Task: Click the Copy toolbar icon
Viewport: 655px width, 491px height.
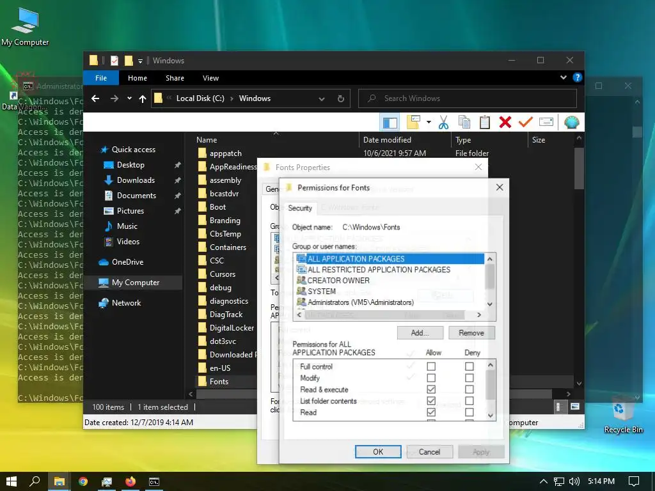Action: click(x=464, y=122)
